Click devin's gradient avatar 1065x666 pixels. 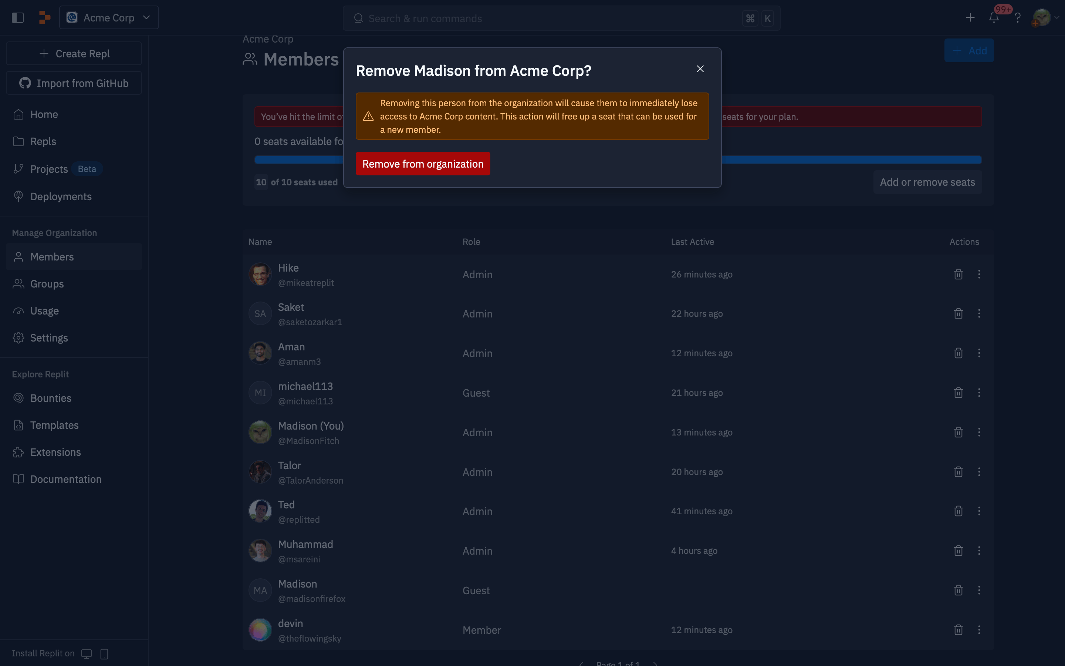tap(260, 630)
